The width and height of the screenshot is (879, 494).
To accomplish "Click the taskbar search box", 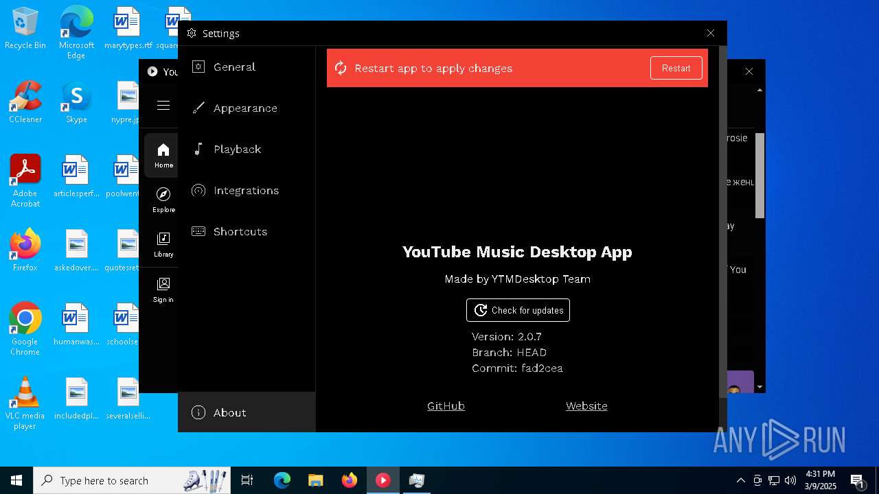I will pos(133,480).
